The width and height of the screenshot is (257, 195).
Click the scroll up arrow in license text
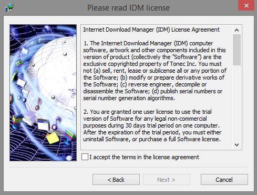237,30
